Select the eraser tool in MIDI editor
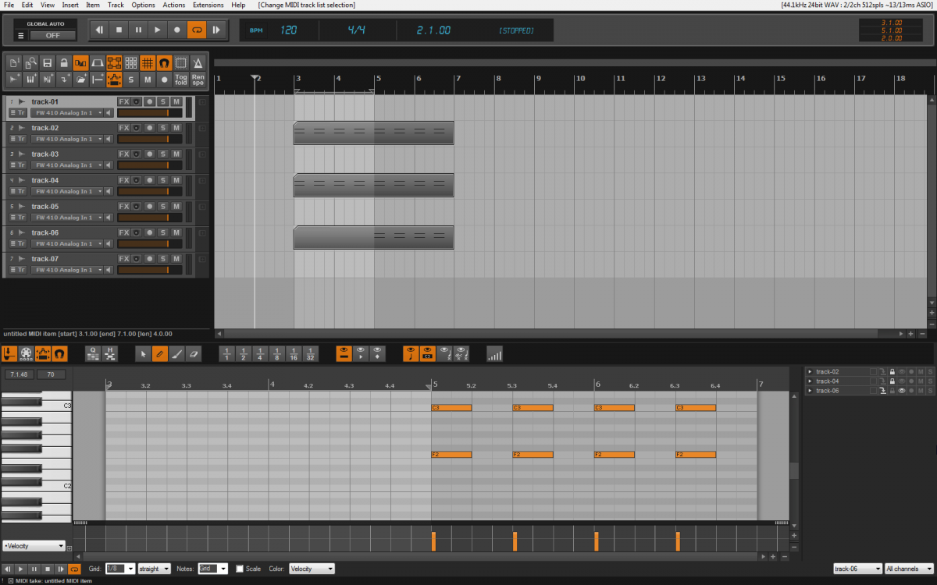 [195, 354]
